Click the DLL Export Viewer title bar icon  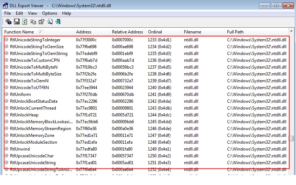[5, 5]
